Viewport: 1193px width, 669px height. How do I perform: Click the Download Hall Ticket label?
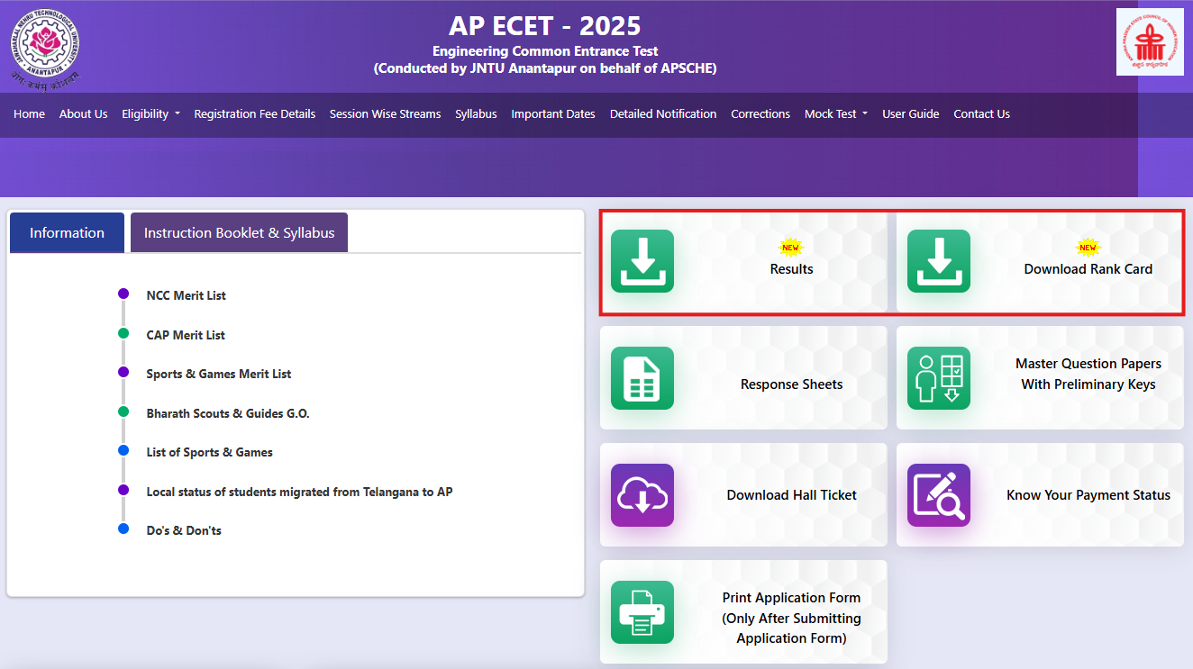click(x=792, y=495)
